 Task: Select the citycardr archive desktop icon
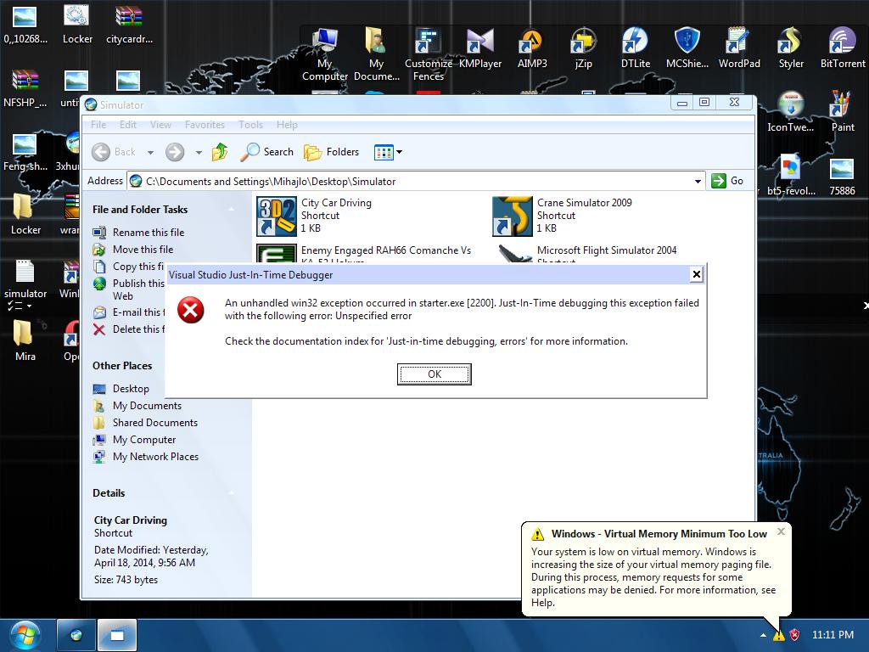[x=129, y=25]
